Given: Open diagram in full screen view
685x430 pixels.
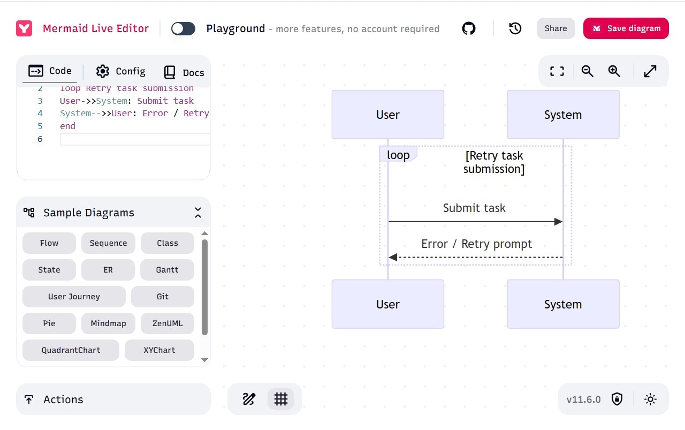Looking at the screenshot, I should click(x=650, y=71).
